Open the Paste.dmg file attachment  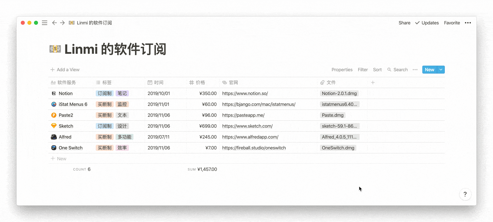[333, 115]
